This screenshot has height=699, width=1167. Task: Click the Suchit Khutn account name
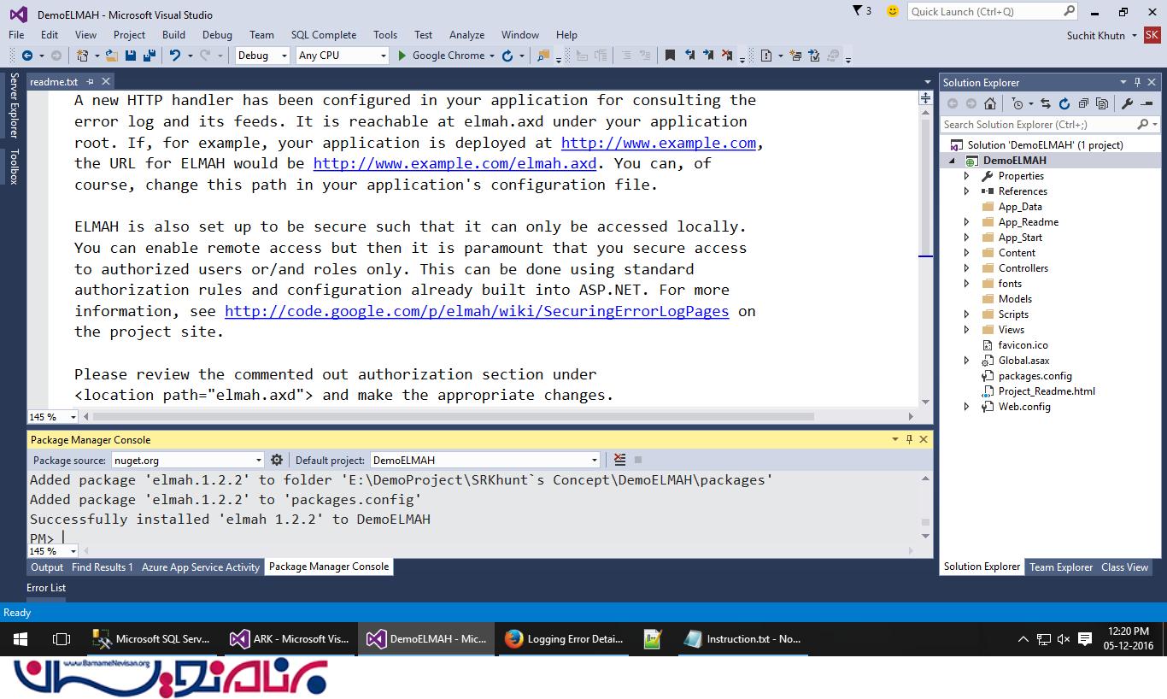click(1096, 35)
